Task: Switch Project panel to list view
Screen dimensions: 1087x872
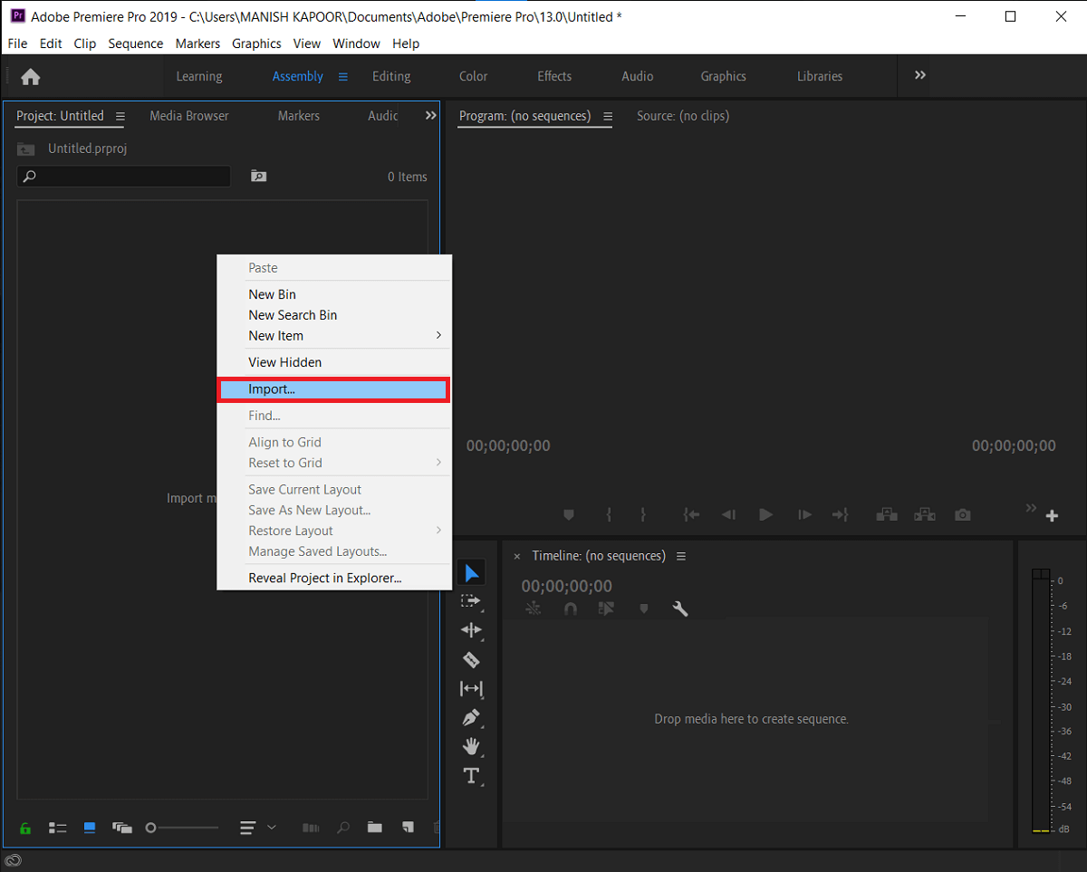Action: [x=58, y=828]
